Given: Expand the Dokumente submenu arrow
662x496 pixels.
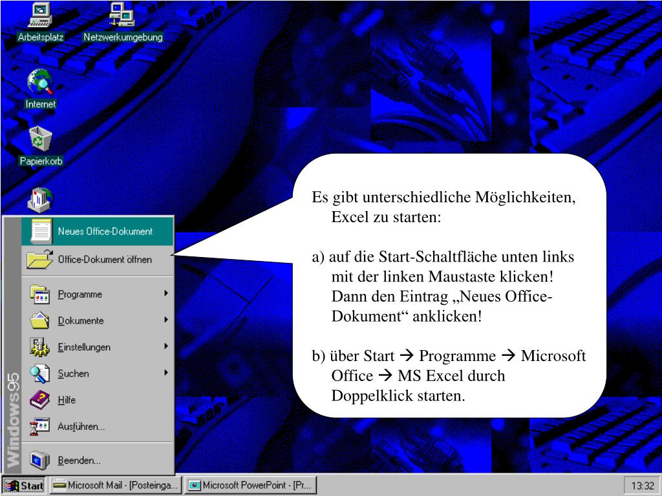Looking at the screenshot, I should 166,320.
